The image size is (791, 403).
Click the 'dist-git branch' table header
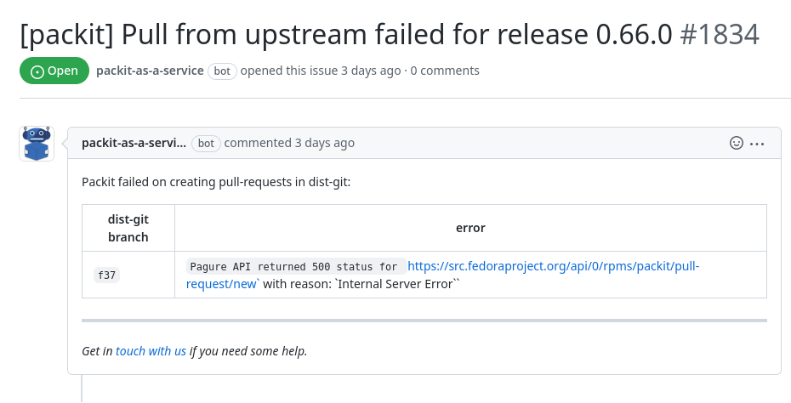[128, 228]
